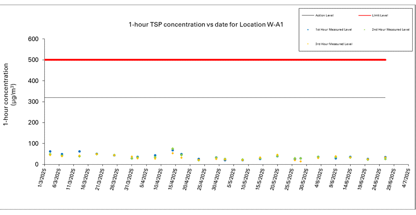Click the 600 label on the y-axis
Image resolution: width=416 pixels, height=215 pixels.
click(34, 39)
